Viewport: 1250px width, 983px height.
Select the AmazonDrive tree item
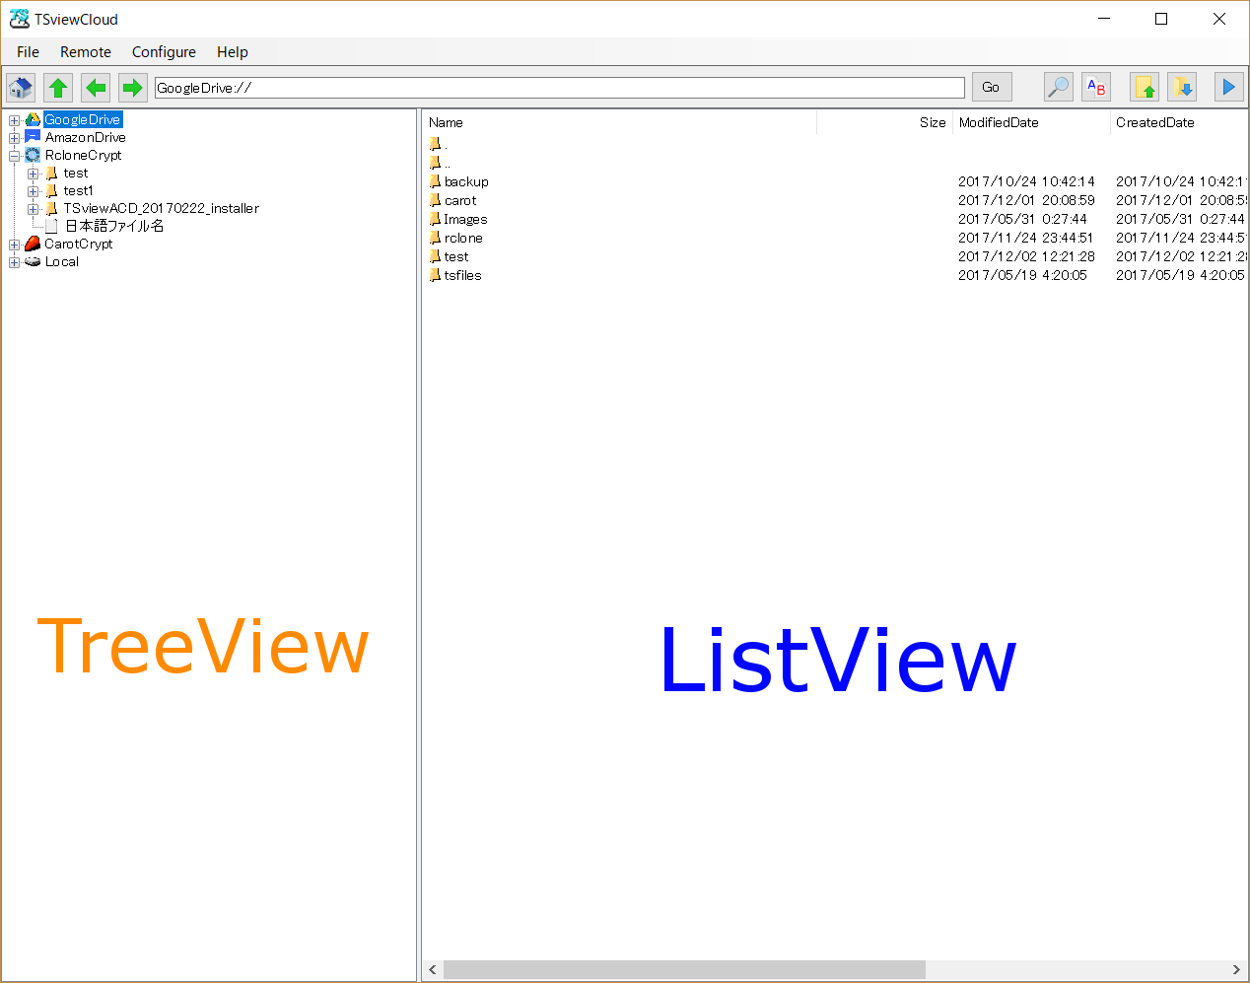(x=85, y=138)
